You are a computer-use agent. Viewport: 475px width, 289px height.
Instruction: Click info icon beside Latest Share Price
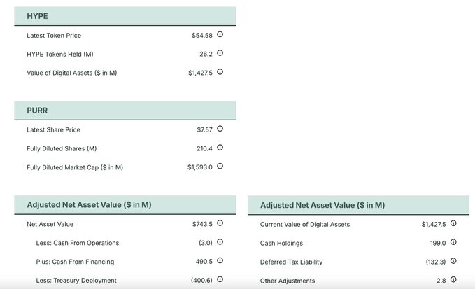(220, 129)
